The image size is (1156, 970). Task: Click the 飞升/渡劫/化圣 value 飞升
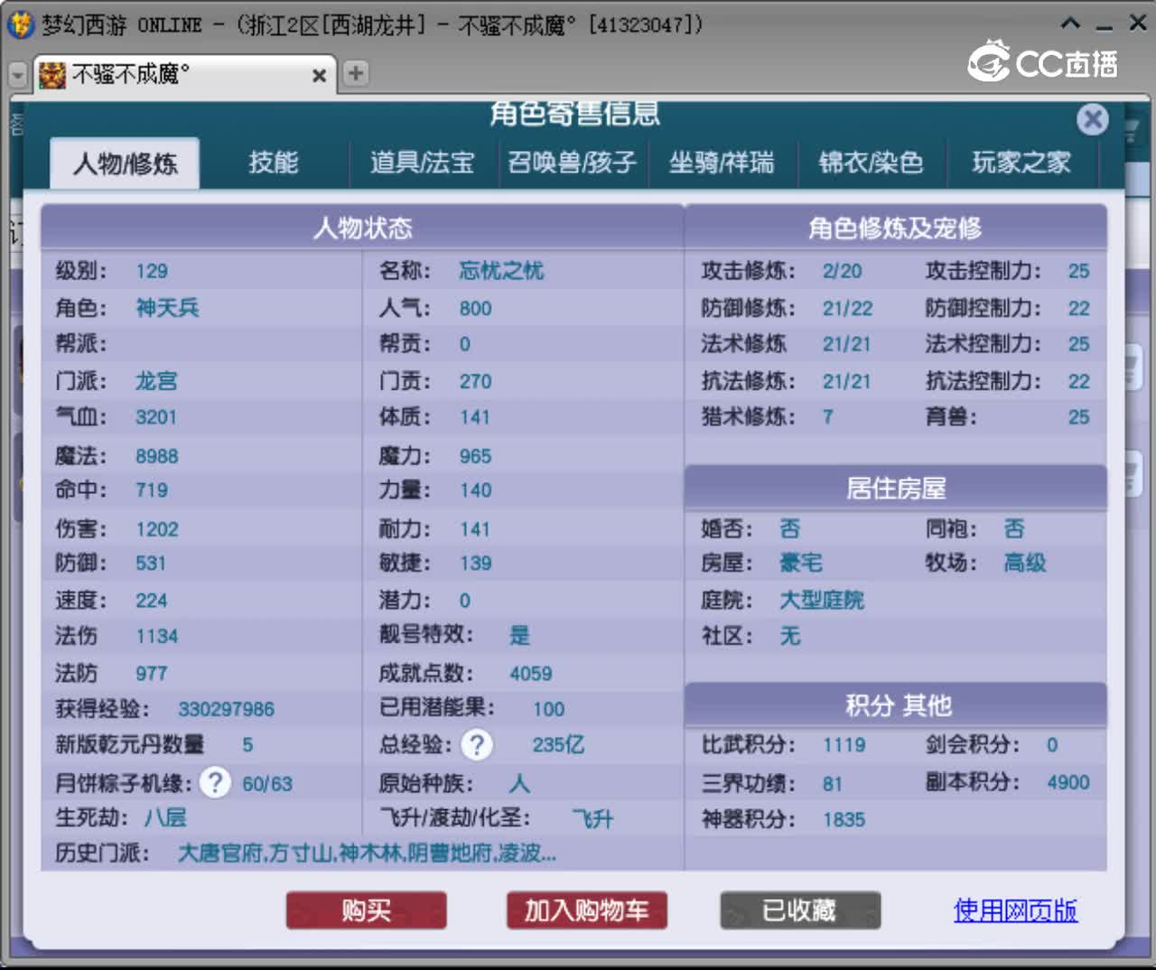click(592, 820)
